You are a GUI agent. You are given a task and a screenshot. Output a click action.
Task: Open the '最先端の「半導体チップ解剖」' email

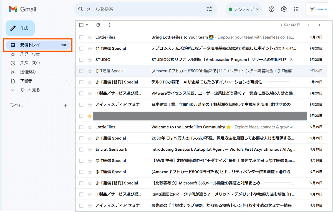tap(201, 206)
